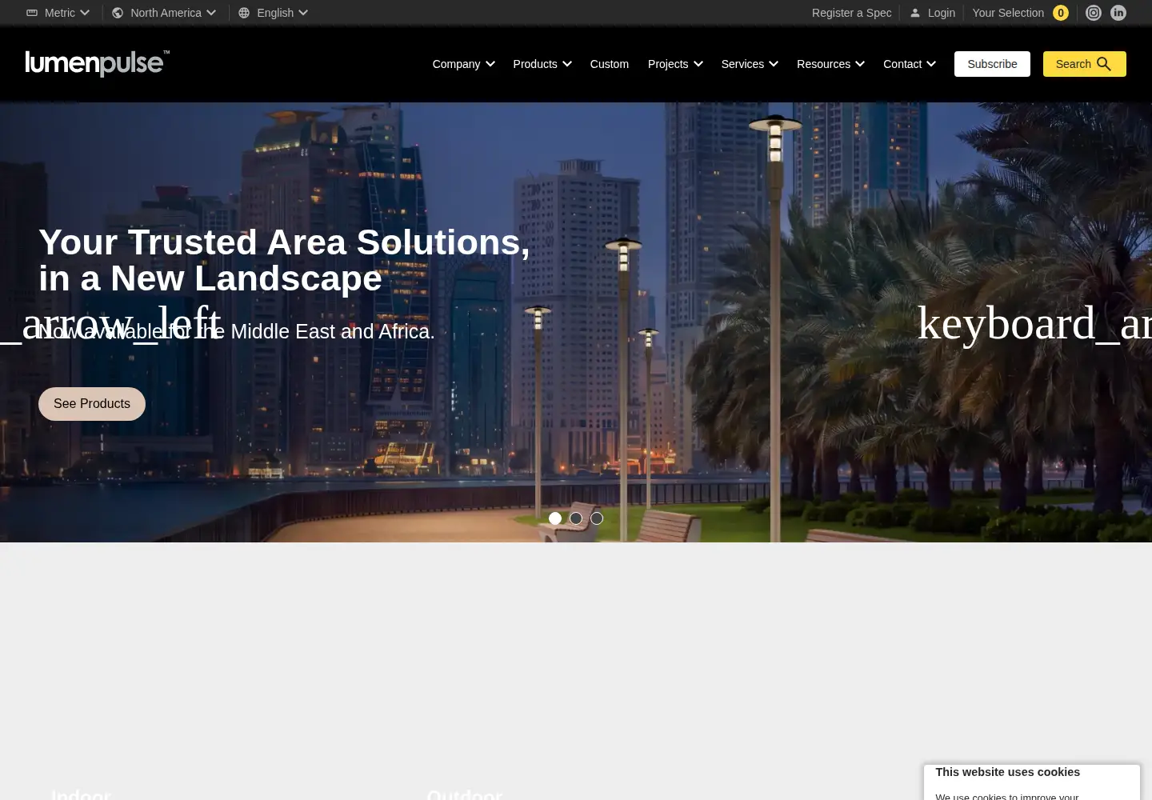Open the Services menu
The image size is (1152, 800).
pos(750,64)
